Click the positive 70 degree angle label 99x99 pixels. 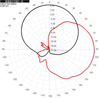coord(94,33)
